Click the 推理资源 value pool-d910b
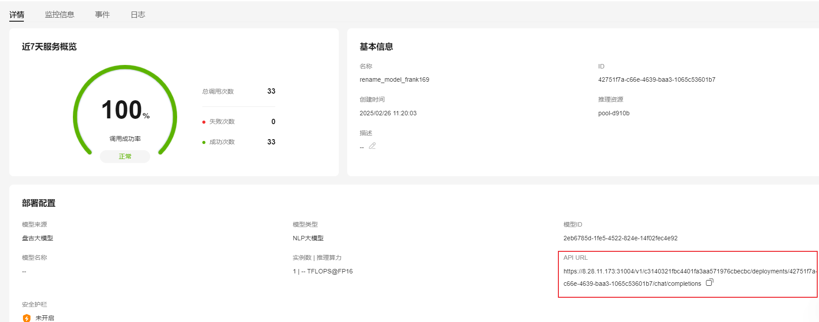The height and width of the screenshot is (322, 819). (x=614, y=113)
